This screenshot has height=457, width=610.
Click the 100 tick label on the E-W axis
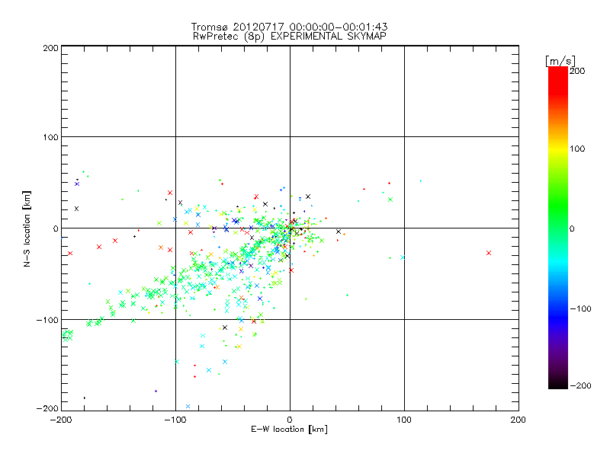coord(404,420)
